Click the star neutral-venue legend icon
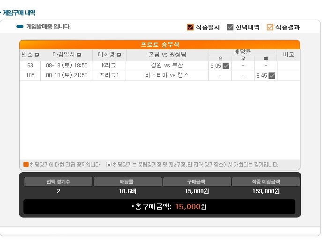This screenshot has width=322, height=240. point(109,164)
